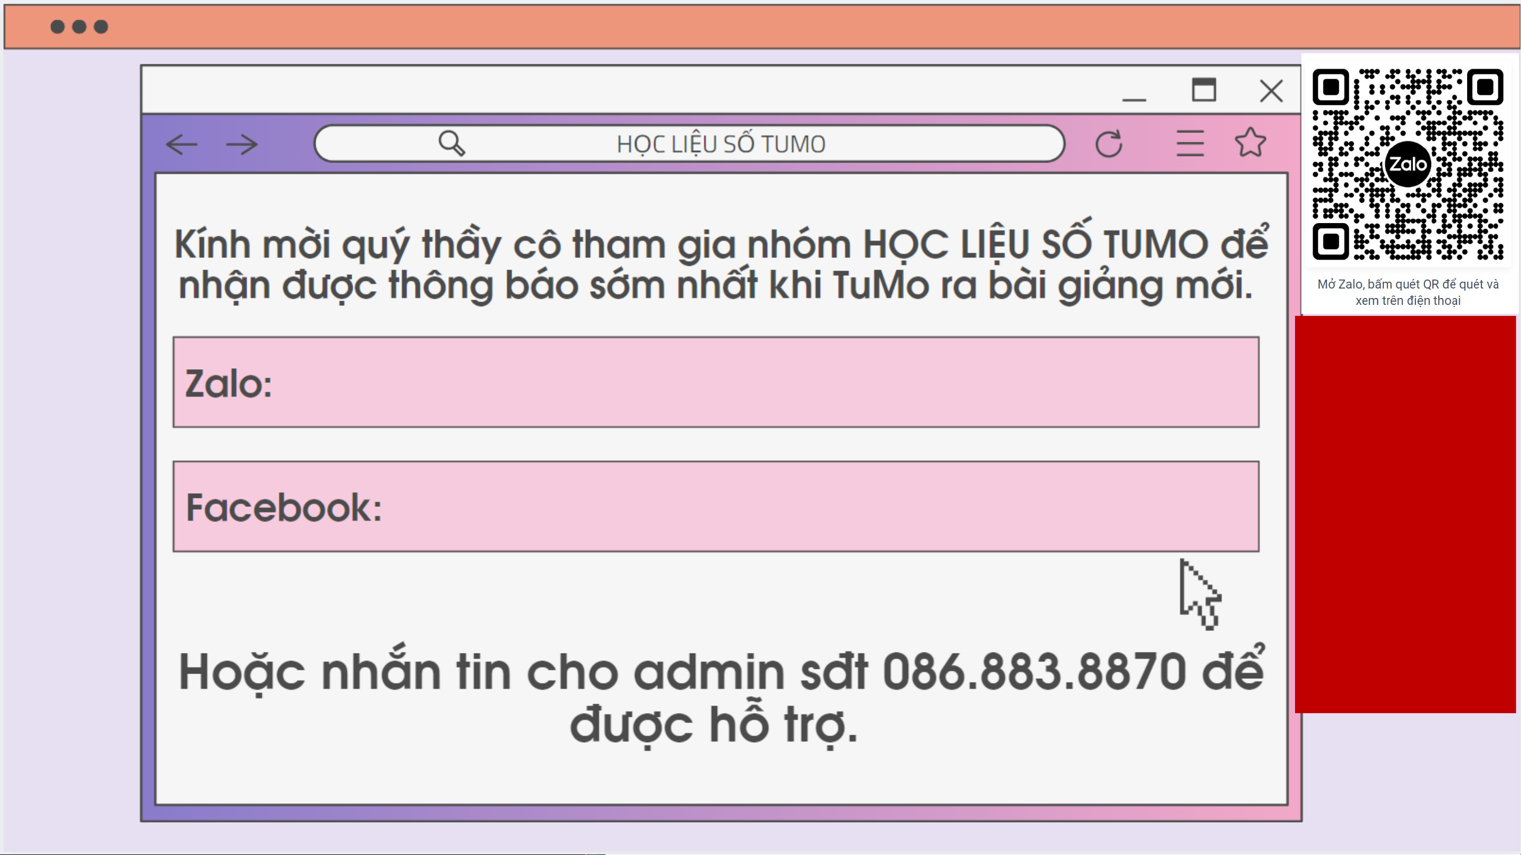This screenshot has height=855, width=1521.
Task: Click the forward arrow navigation icon
Action: click(242, 144)
